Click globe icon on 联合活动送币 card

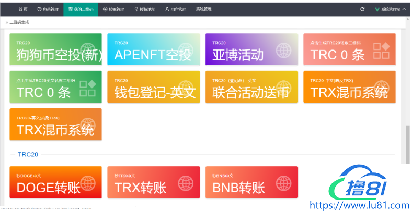tap(284, 88)
